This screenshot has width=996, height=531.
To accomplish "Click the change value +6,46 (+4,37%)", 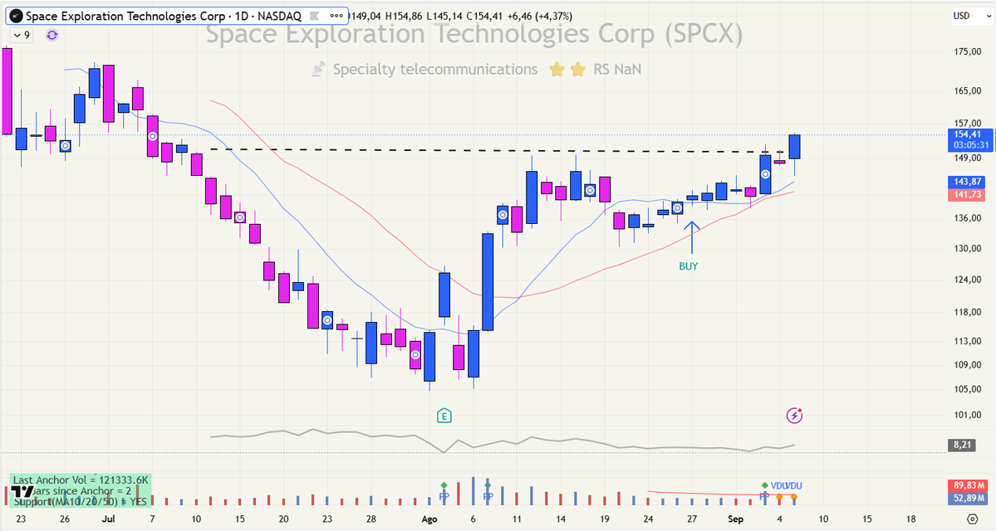I will (540, 16).
